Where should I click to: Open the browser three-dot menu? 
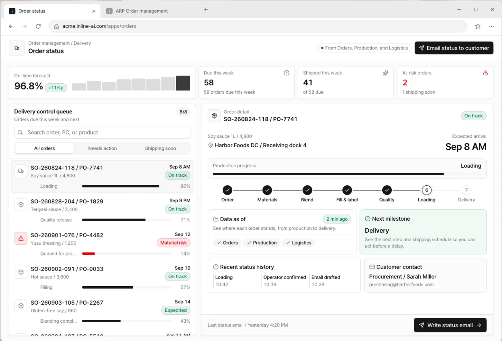(x=491, y=26)
